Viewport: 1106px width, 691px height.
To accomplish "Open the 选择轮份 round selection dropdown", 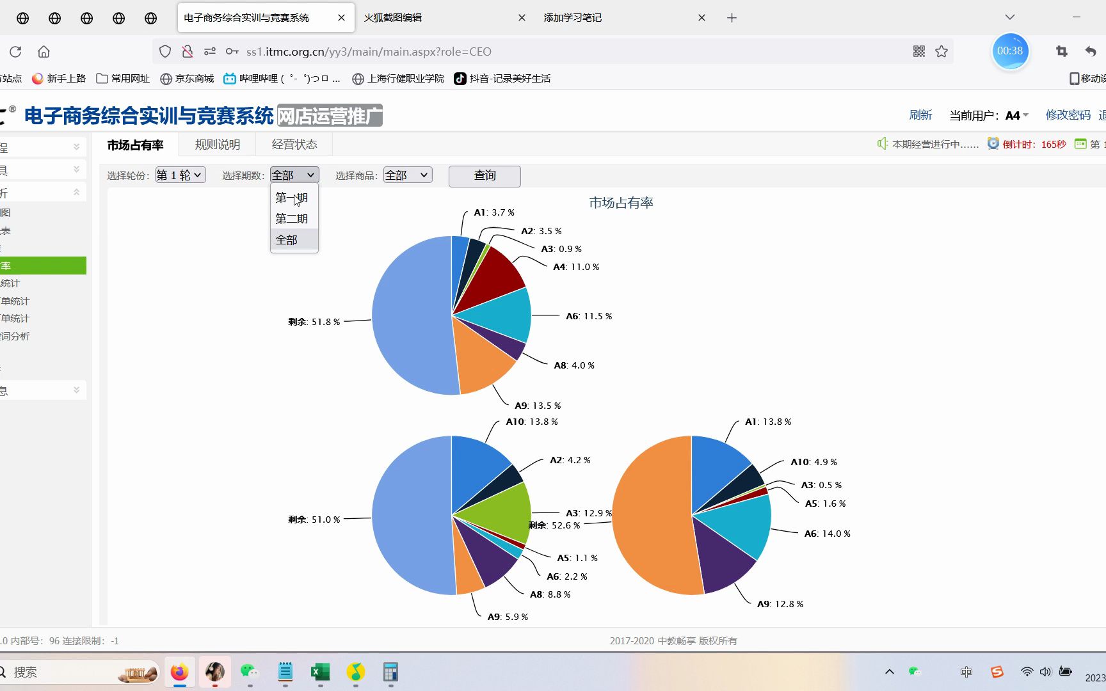I will (179, 175).
